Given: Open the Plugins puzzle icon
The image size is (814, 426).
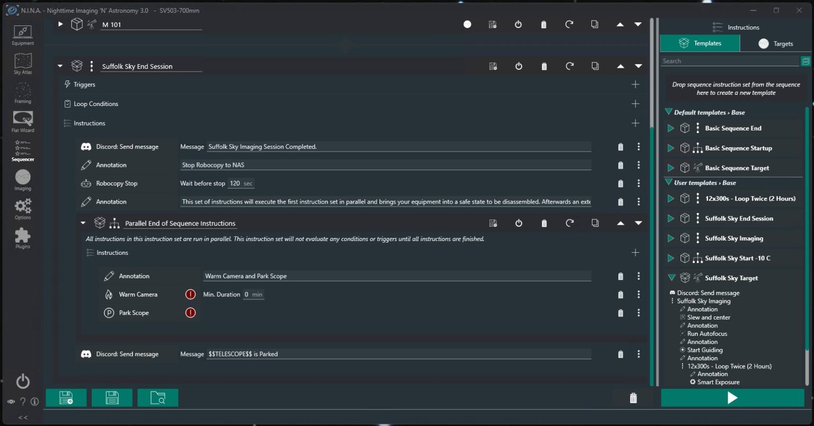Looking at the screenshot, I should coord(23,238).
